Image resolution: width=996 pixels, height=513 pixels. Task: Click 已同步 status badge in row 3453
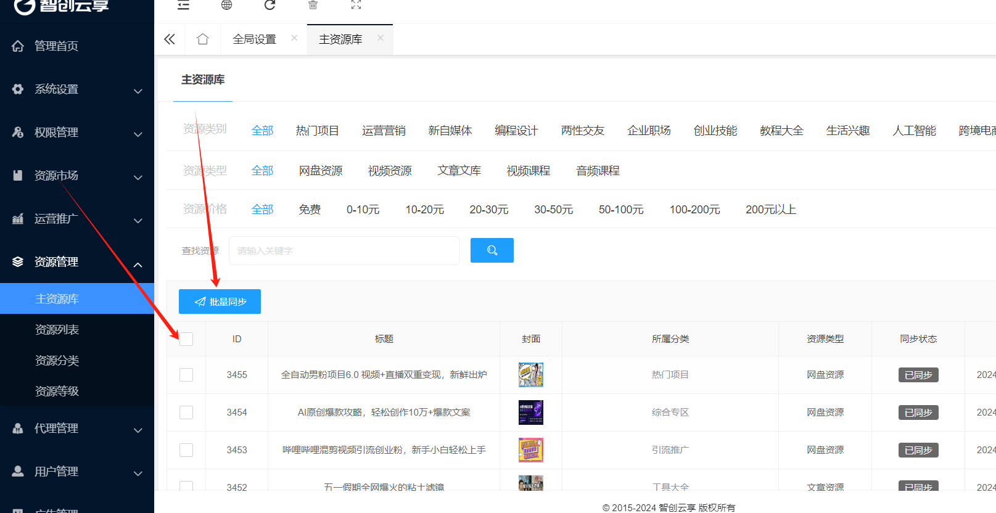[918, 450]
